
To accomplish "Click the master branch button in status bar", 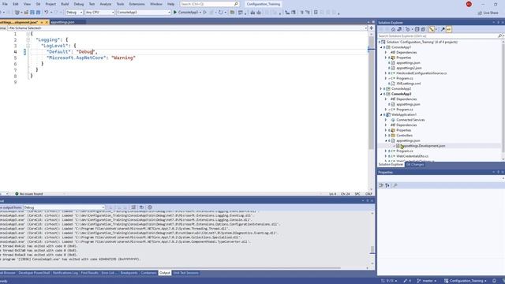I will point(427,281).
